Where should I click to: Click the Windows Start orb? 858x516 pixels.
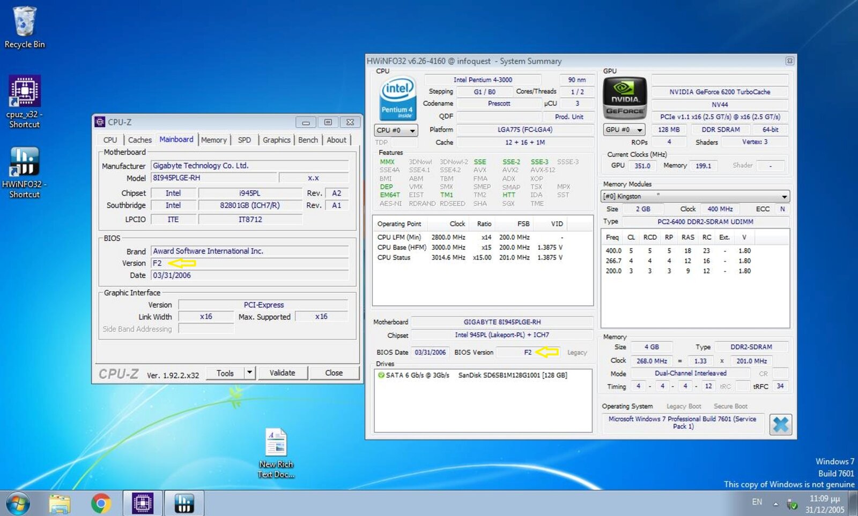(18, 504)
